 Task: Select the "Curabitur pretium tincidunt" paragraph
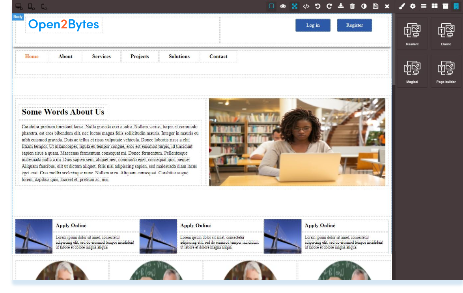coord(110,153)
